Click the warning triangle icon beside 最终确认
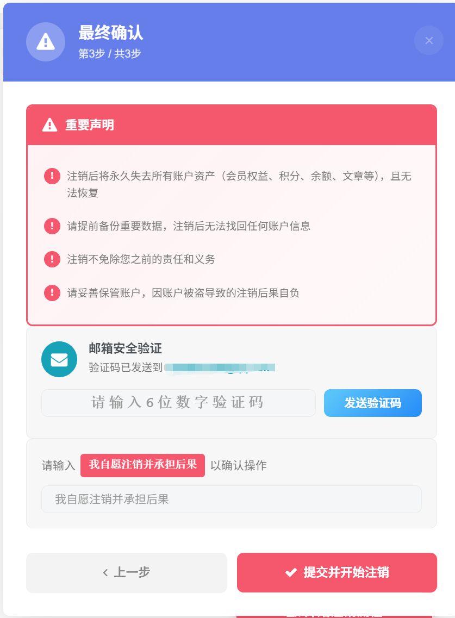Viewport: 455px width, 618px height. 46,42
